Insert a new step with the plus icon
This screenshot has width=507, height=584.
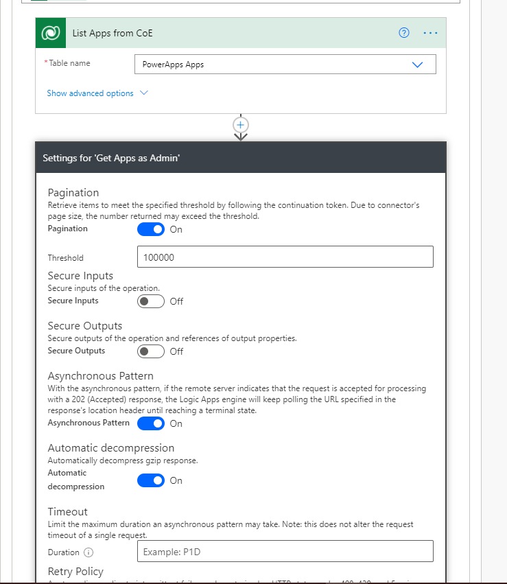click(x=241, y=125)
